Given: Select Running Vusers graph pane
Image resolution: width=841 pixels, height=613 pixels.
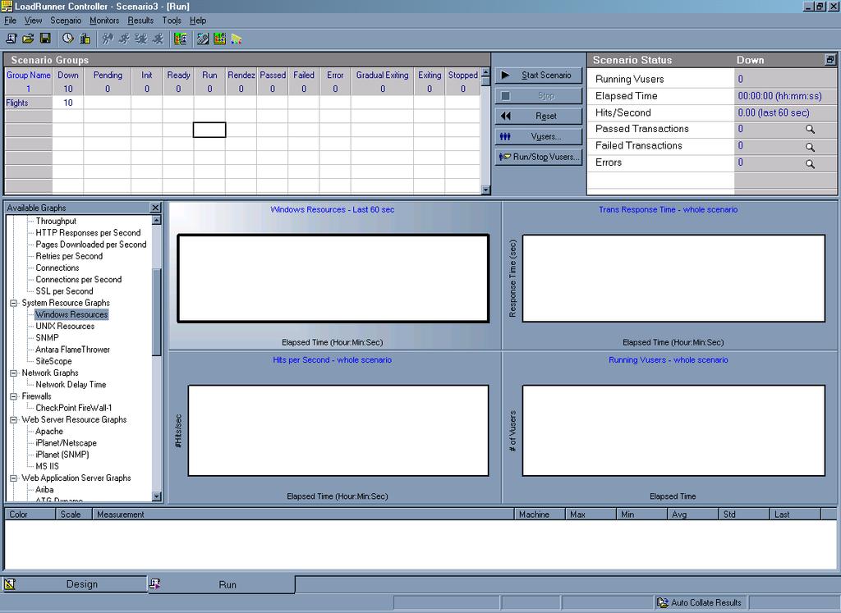Looking at the screenshot, I should 669,428.
